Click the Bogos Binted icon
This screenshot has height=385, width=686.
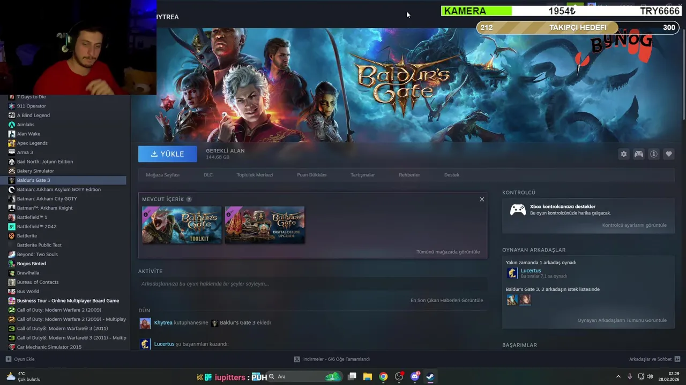[12, 264]
